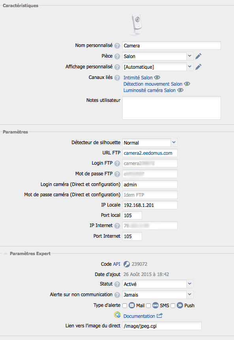This screenshot has height=340, width=234.
Task: Enable the Mail alert checkbox
Action: (x=125, y=306)
